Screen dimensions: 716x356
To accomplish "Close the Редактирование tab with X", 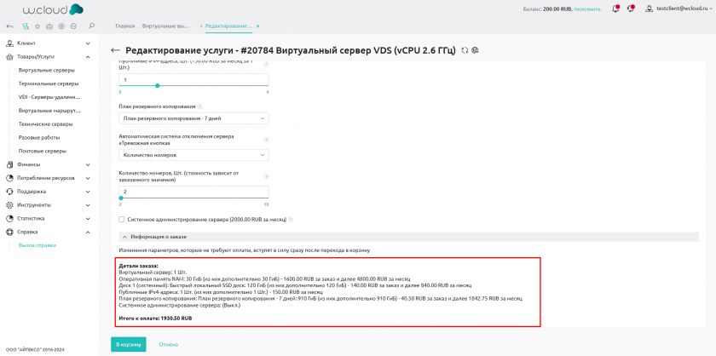I will (x=258, y=26).
